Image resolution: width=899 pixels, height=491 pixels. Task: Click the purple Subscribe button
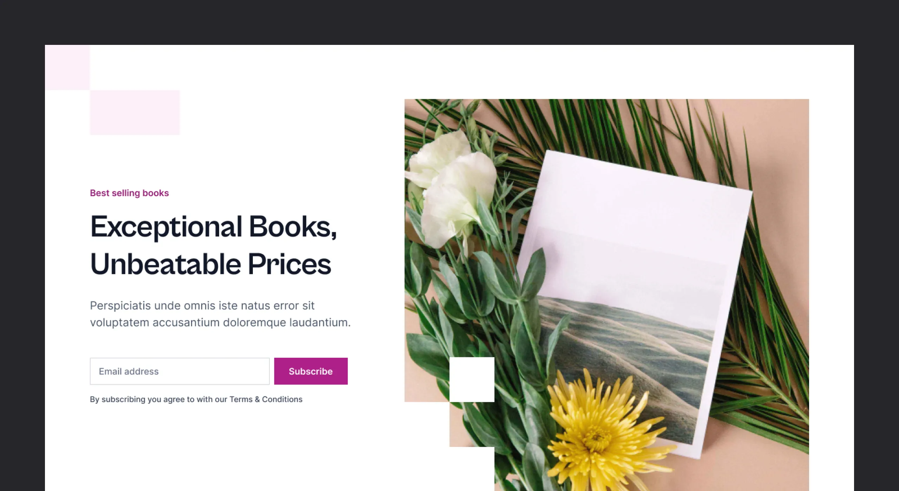[311, 371]
